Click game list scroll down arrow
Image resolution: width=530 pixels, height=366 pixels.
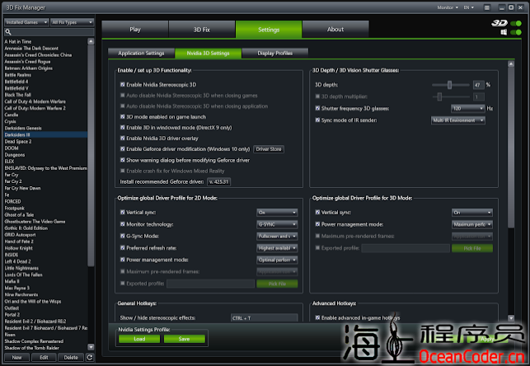click(91, 347)
